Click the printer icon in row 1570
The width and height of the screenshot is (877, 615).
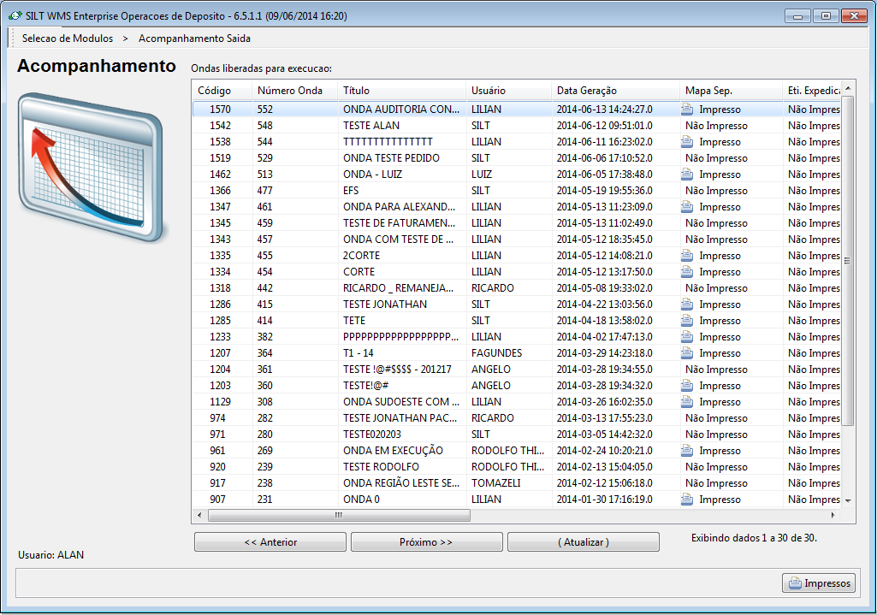tap(687, 109)
